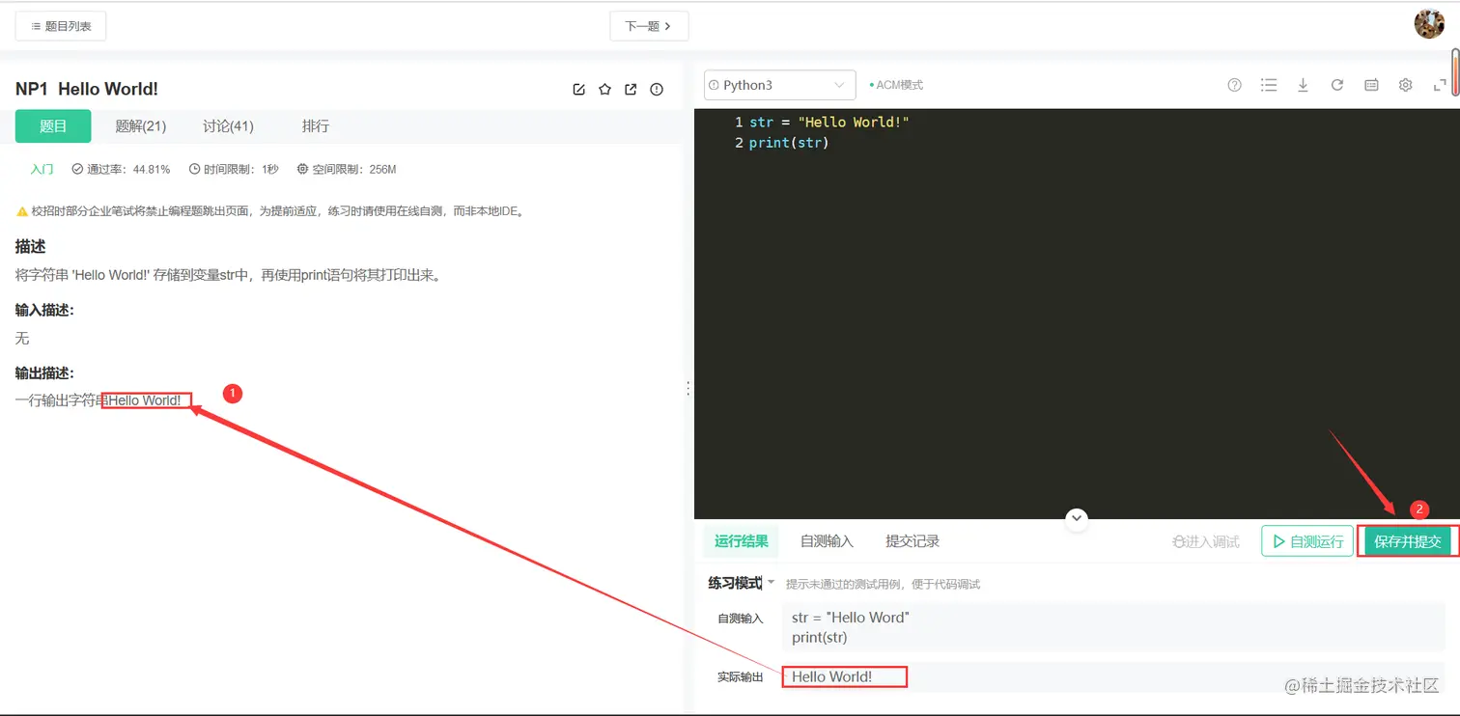Open the 提交记录 tab
1460x716 pixels.
(912, 541)
